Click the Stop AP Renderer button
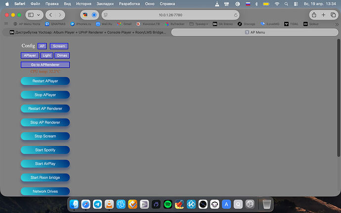 click(45, 123)
